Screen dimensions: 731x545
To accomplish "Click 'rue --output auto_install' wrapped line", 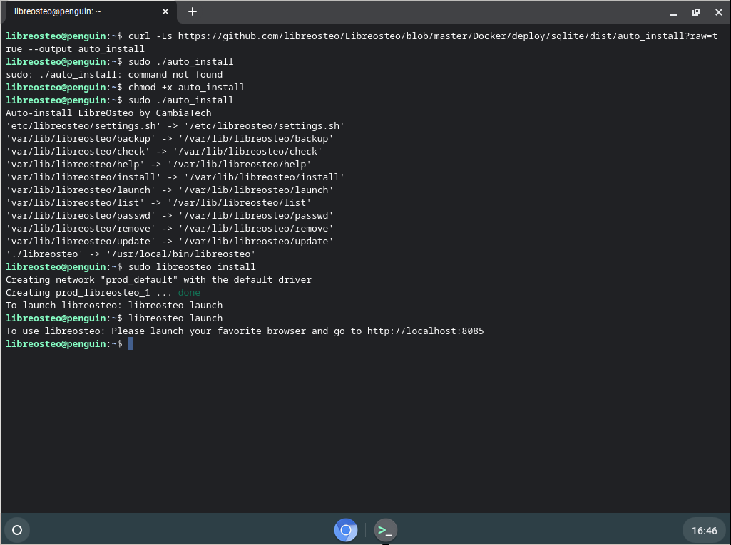I will coord(75,49).
